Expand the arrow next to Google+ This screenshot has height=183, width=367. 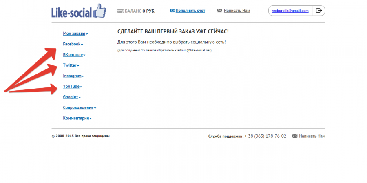tap(80, 98)
